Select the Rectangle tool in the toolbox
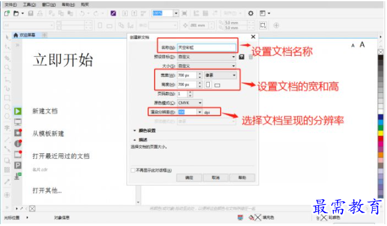Image resolution: width=387 pixels, height=226 pixels. click(7, 98)
